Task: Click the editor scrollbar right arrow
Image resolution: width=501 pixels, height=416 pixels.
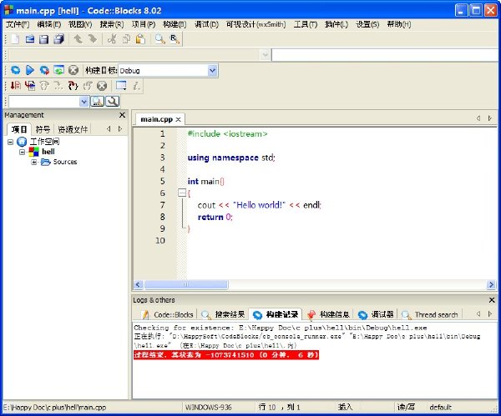Action: coord(491,284)
